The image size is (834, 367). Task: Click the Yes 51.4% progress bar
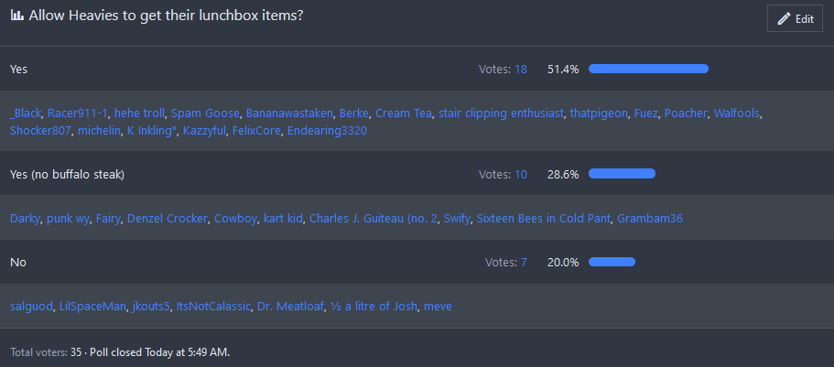pos(648,69)
